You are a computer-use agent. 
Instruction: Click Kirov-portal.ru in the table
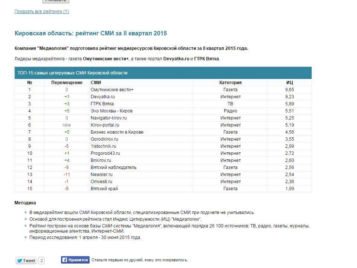coord(105,125)
